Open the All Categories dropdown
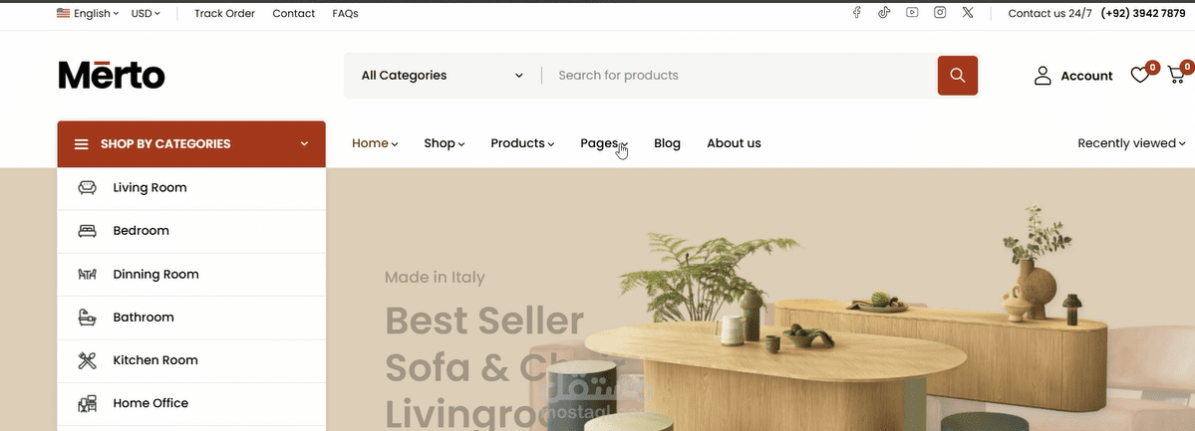 point(443,76)
